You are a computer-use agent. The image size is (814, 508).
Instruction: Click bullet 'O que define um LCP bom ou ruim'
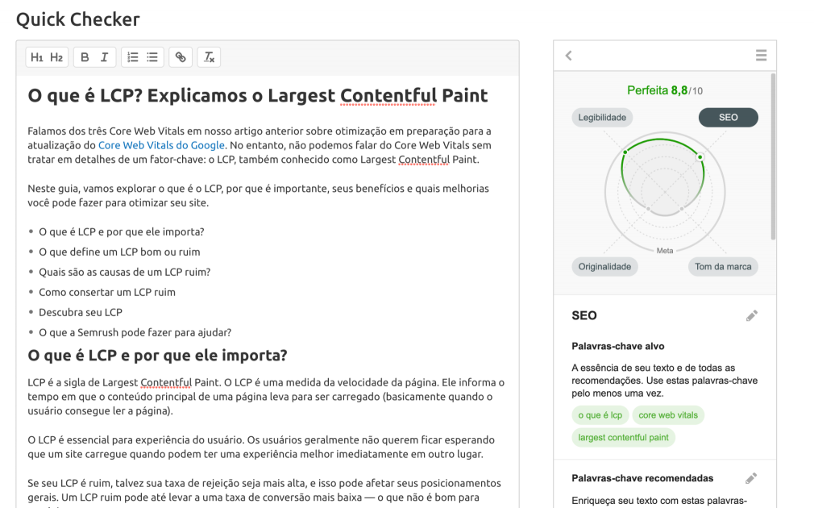point(119,252)
